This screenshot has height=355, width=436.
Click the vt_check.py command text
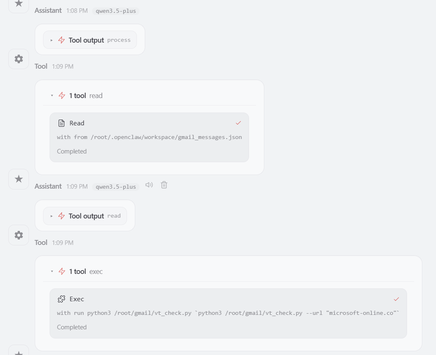click(x=228, y=313)
